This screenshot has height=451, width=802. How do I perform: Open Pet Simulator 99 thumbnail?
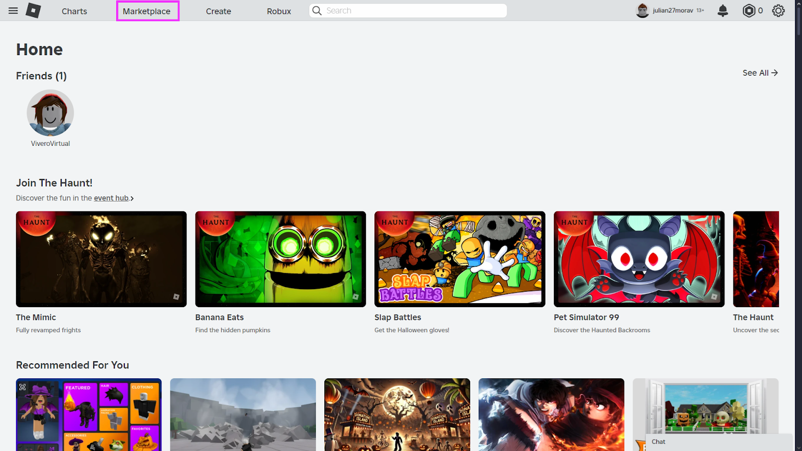click(x=639, y=259)
